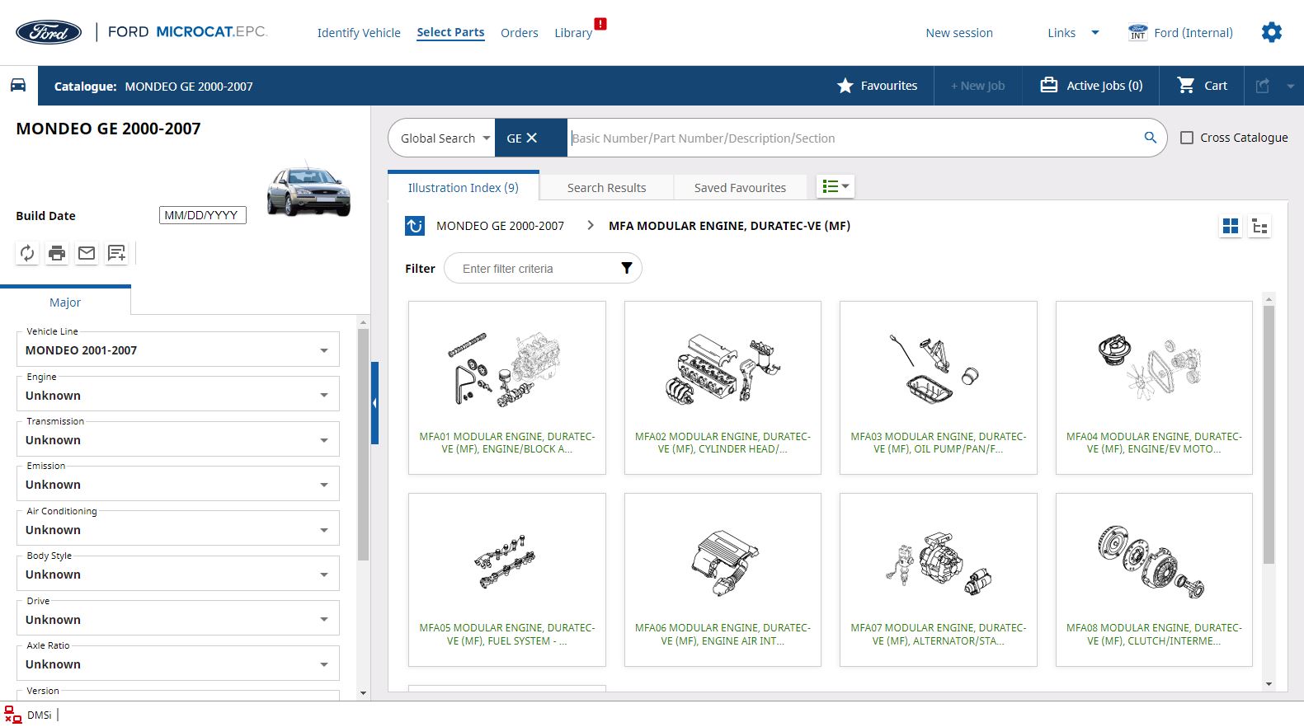Image resolution: width=1304 pixels, height=727 pixels.
Task: Click the Build Date field
Action: [202, 215]
